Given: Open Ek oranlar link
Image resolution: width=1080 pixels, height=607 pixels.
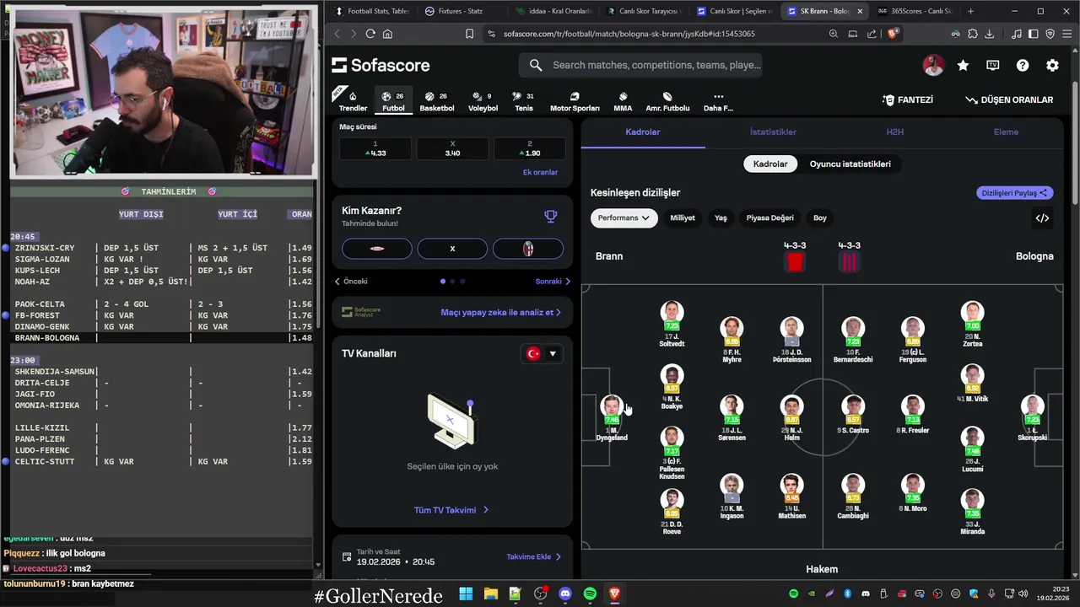Looking at the screenshot, I should tap(540, 173).
